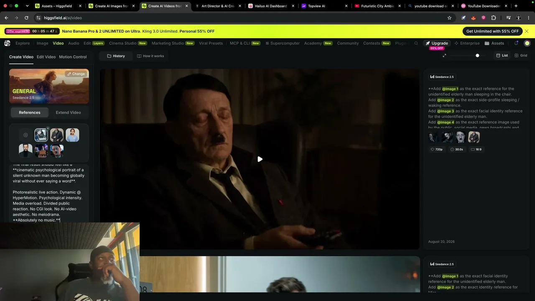The height and width of the screenshot is (301, 535).
Task: Open the Cinema Studio nav item
Action: (128, 43)
